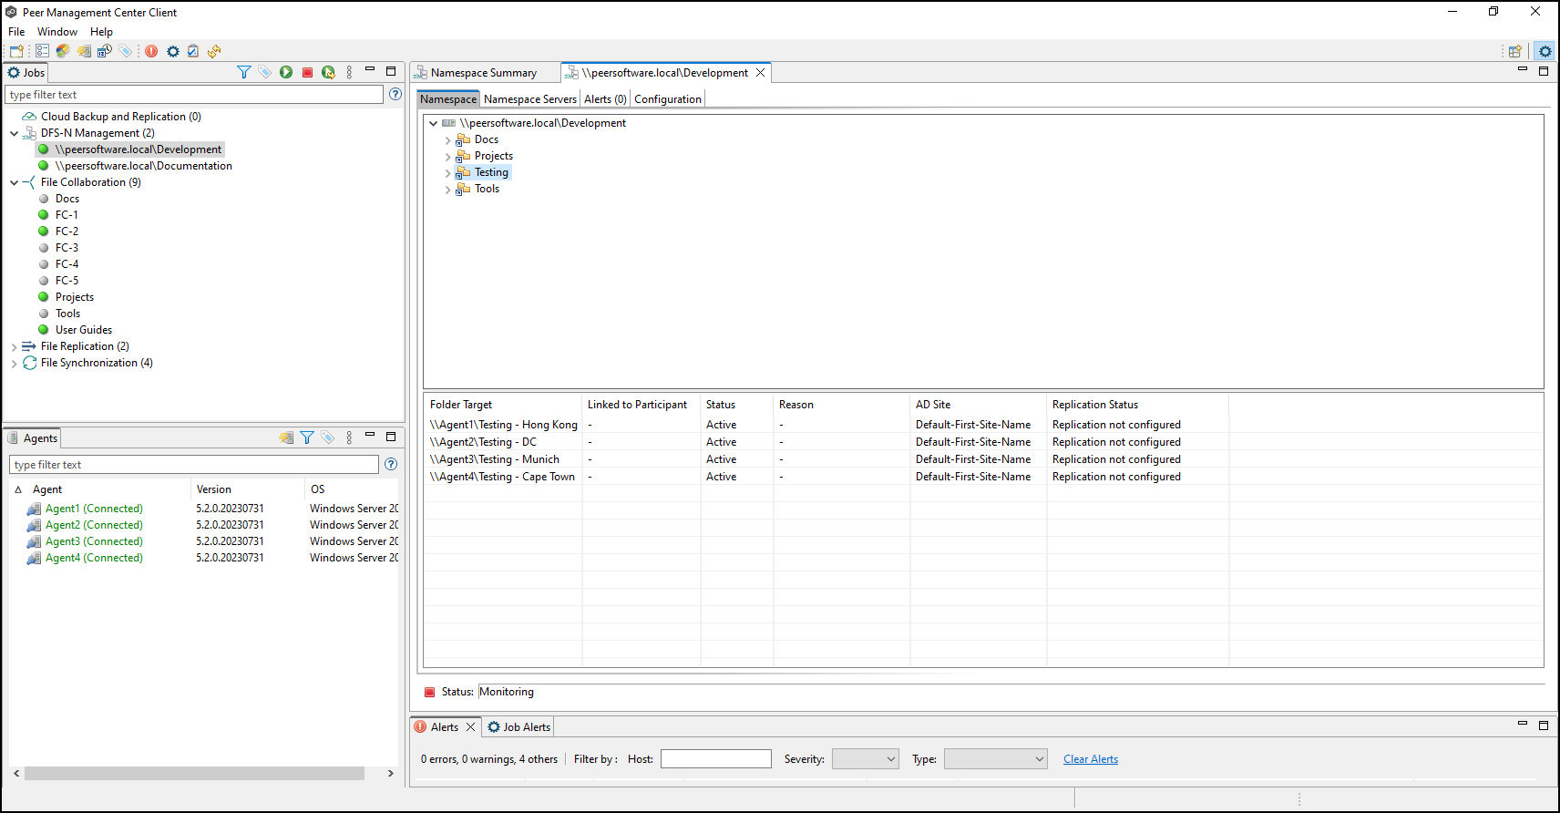Screen dimensions: 1560x813
Task: Open the Severity dropdown
Action: 866,759
